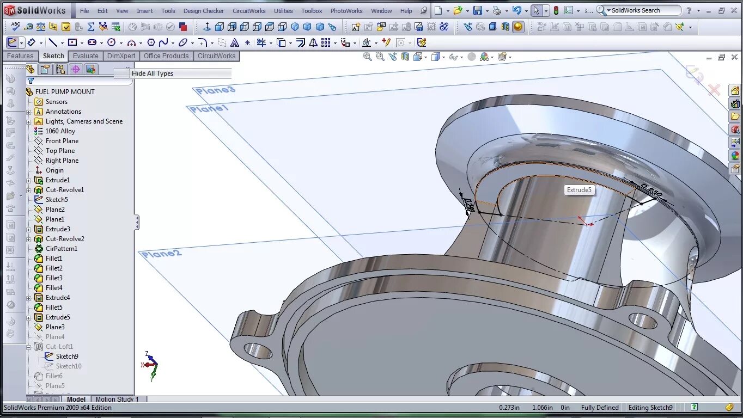Click the Undo button
Viewport: 743px width, 418px height.
click(x=516, y=10)
